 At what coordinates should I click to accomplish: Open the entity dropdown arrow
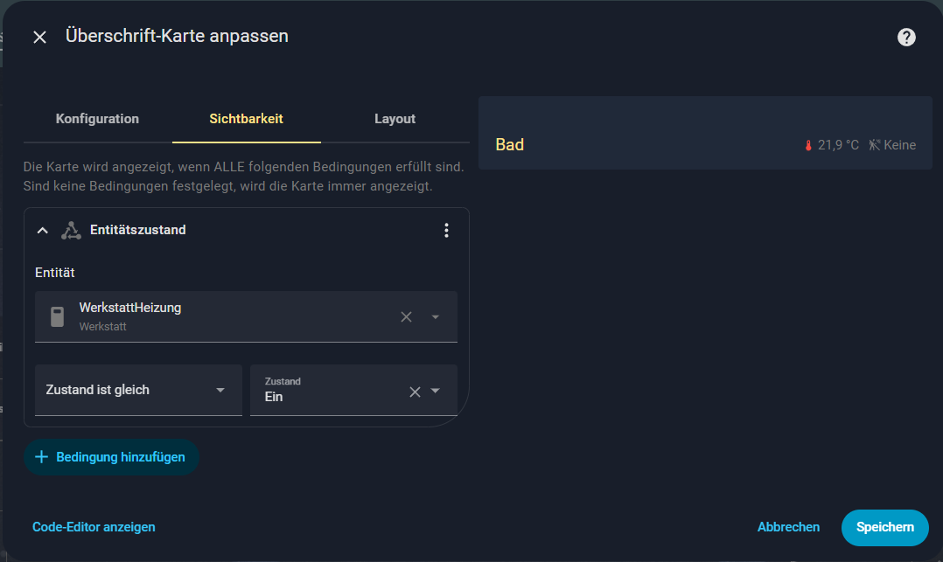pos(436,316)
